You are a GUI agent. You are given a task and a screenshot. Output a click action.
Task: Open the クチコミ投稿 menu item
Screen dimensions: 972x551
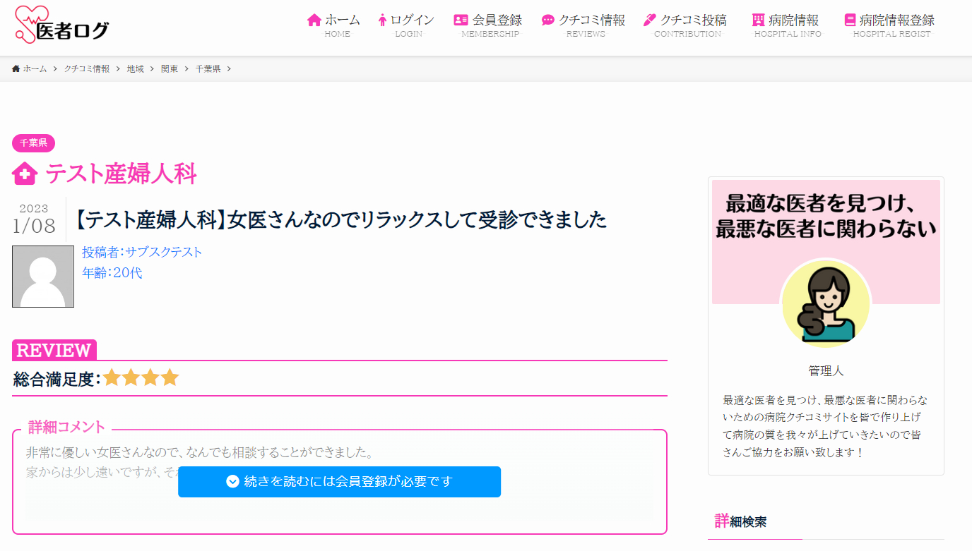pos(685,25)
